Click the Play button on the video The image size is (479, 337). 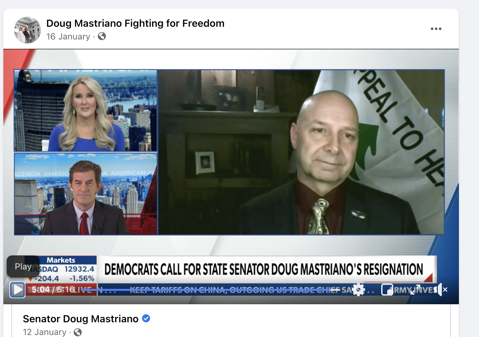coord(17,290)
